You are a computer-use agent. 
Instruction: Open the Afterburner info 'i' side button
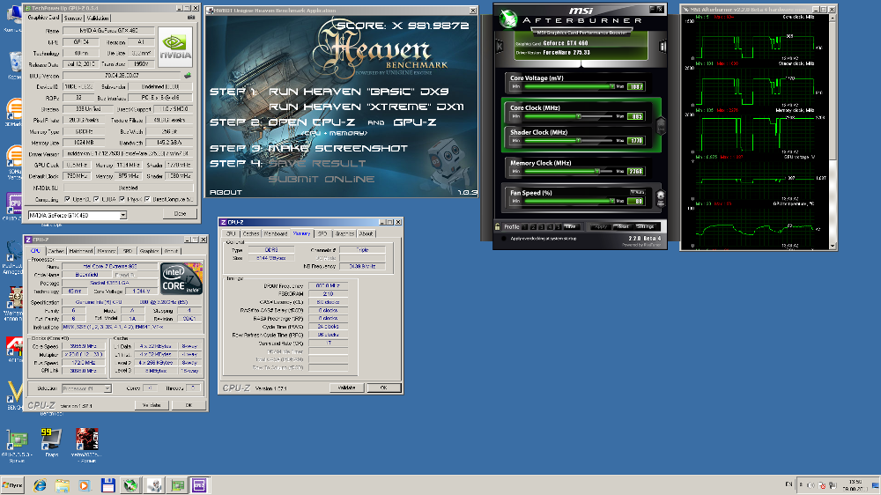[x=663, y=47]
